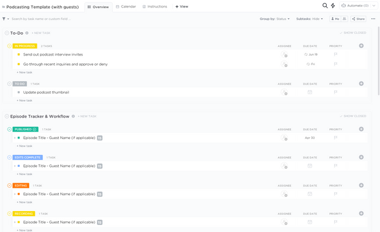Screen dimensions: 380x232
Task: Open subtask count badge on Edits Complete episode
Action: pyautogui.click(x=99, y=166)
